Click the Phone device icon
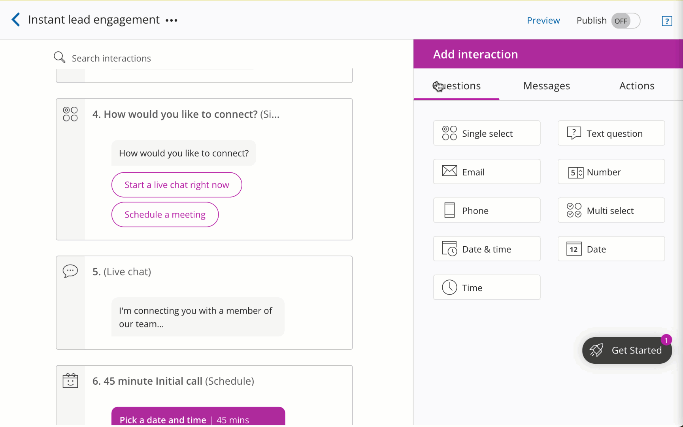The width and height of the screenshot is (683, 427). (449, 210)
